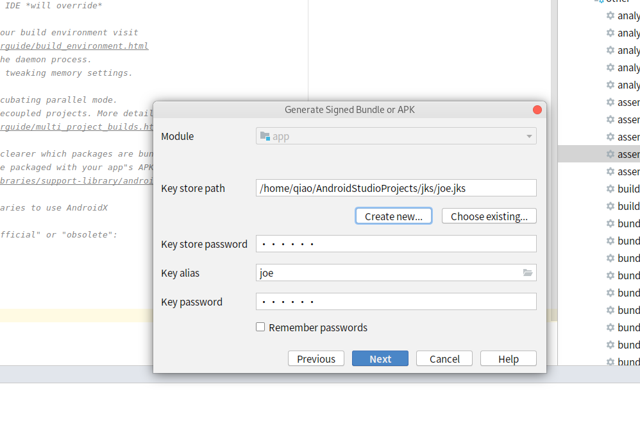640x425 pixels.
Task: Enable the Remember passwords checkbox
Action: 260,327
